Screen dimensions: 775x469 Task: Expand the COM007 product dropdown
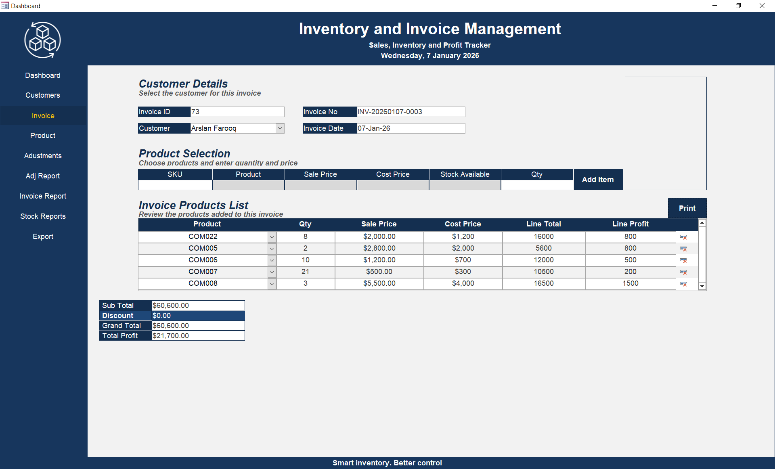tap(272, 272)
